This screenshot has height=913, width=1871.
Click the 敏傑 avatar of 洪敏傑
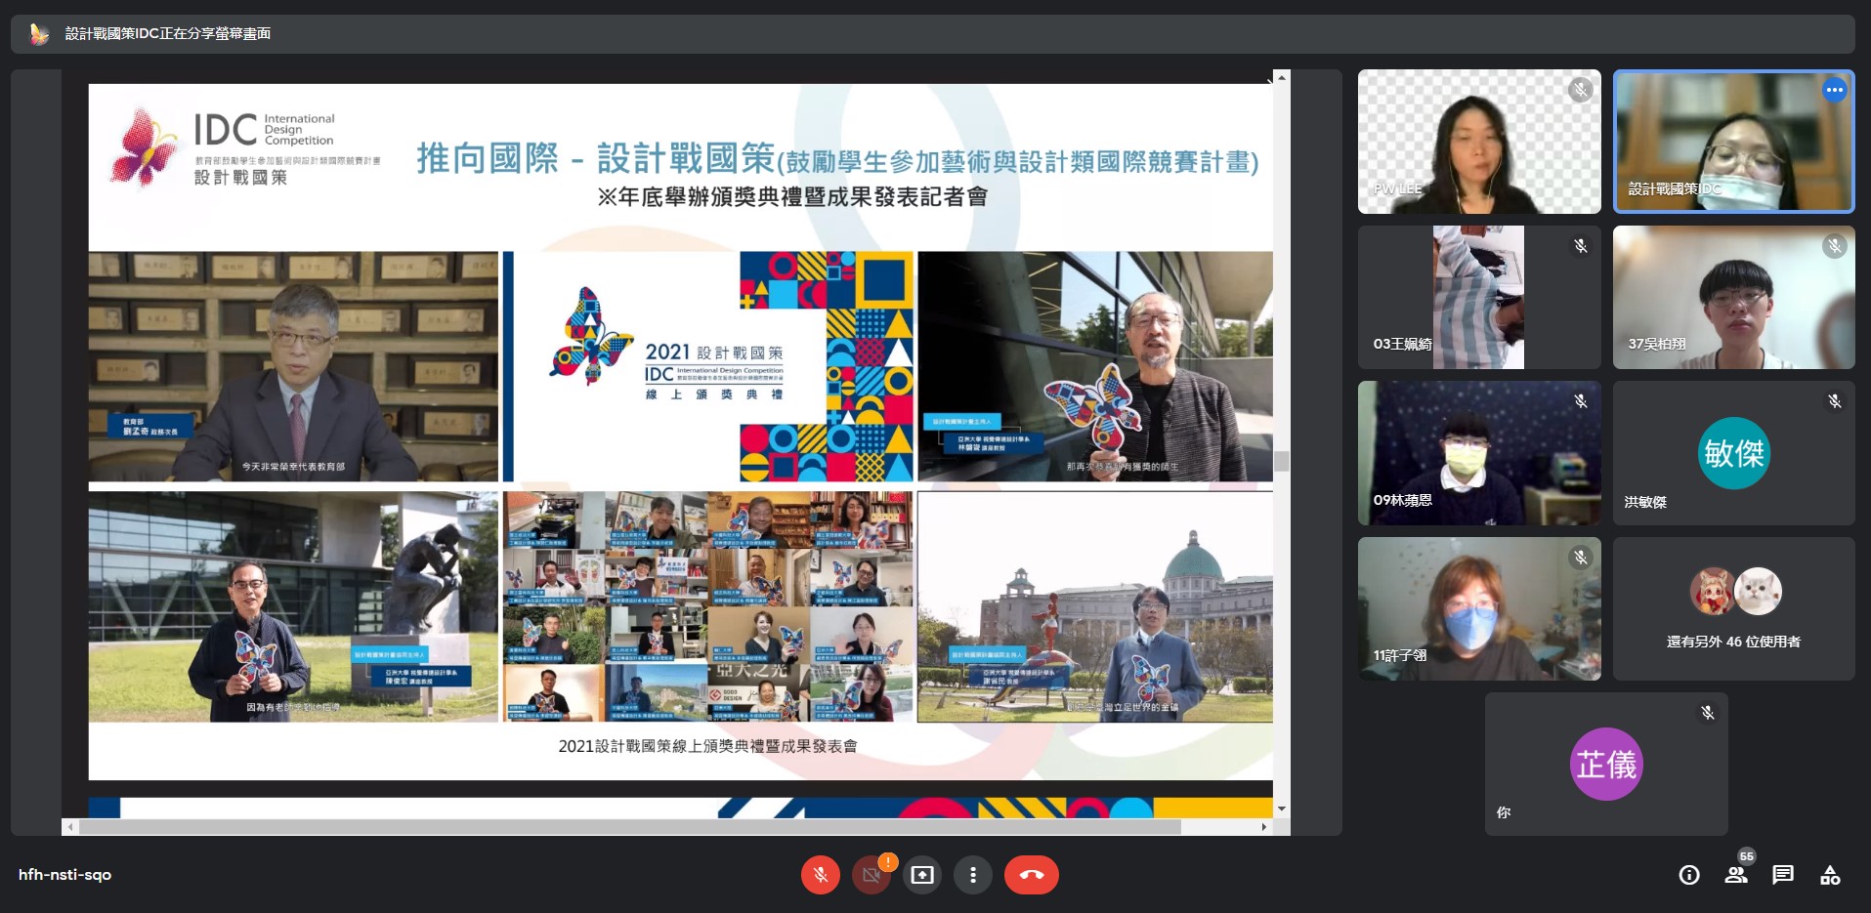pyautogui.click(x=1733, y=453)
